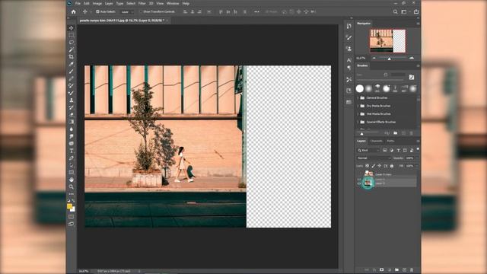
Task: Select the Eraser tool
Action: click(x=71, y=115)
